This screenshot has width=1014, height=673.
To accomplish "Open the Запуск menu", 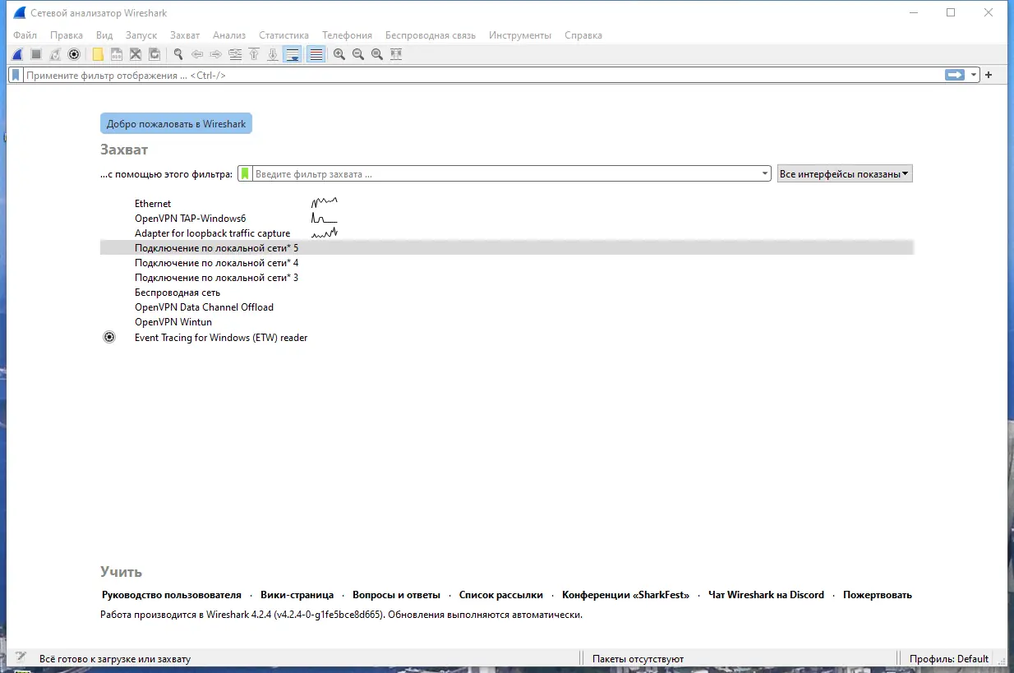I will (141, 35).
